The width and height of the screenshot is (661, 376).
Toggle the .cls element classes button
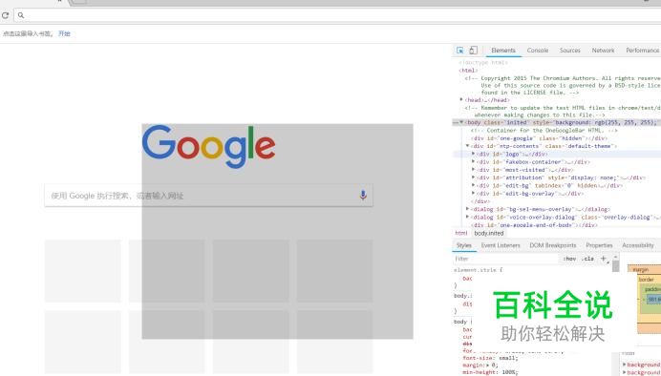pyautogui.click(x=587, y=259)
